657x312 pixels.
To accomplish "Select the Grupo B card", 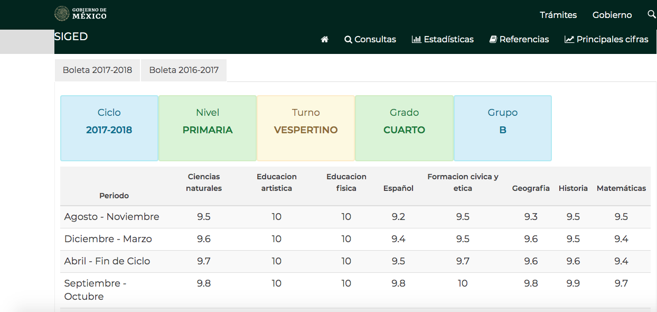I will coord(503,128).
